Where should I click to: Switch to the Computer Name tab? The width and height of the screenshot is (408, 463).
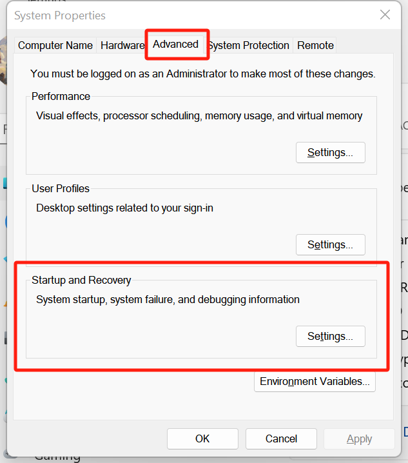[x=55, y=45]
